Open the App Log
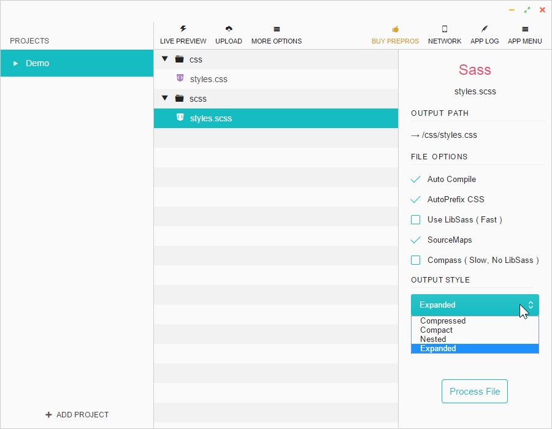Screen dimensions: 552x429 coord(485,34)
